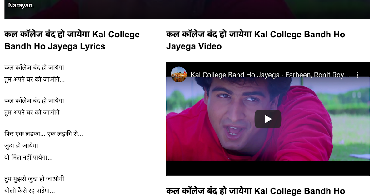Select the opening lyric line 'कल कॉलेज बंद हो जायेगा'

(34, 68)
